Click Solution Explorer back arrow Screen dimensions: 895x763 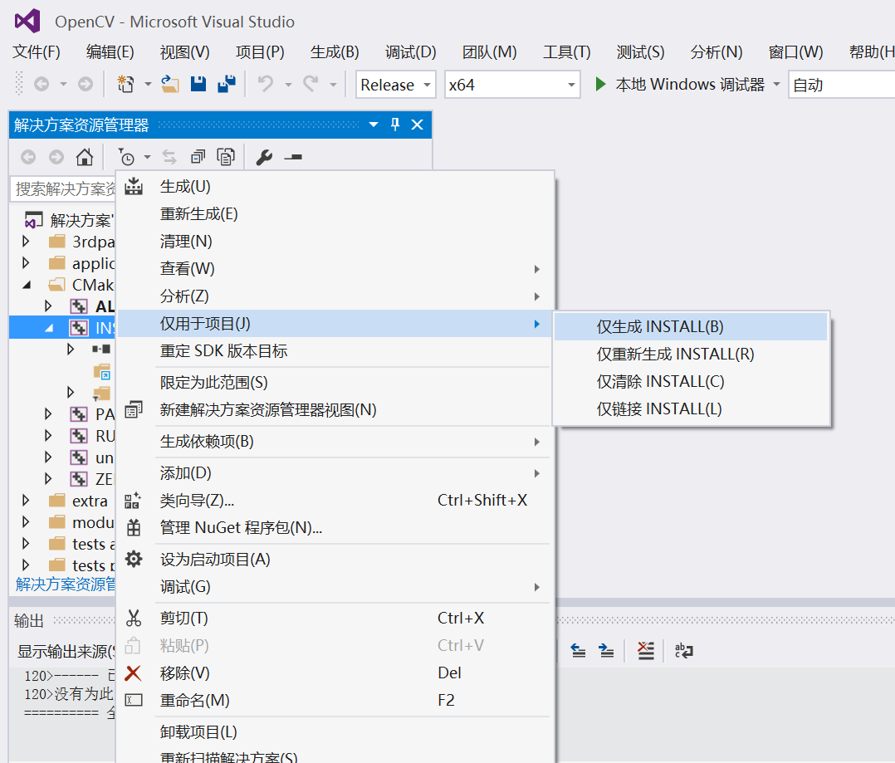[x=28, y=157]
